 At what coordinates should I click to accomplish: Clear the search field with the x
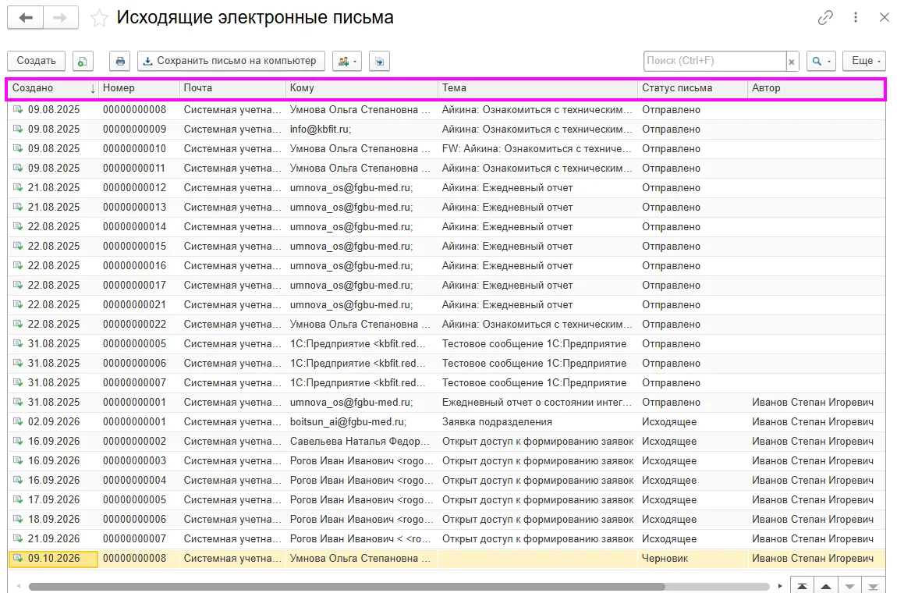(792, 62)
